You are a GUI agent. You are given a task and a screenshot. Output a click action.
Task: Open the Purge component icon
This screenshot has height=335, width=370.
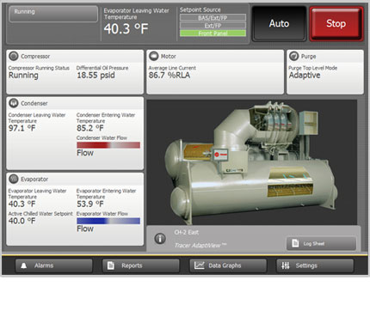[293, 56]
